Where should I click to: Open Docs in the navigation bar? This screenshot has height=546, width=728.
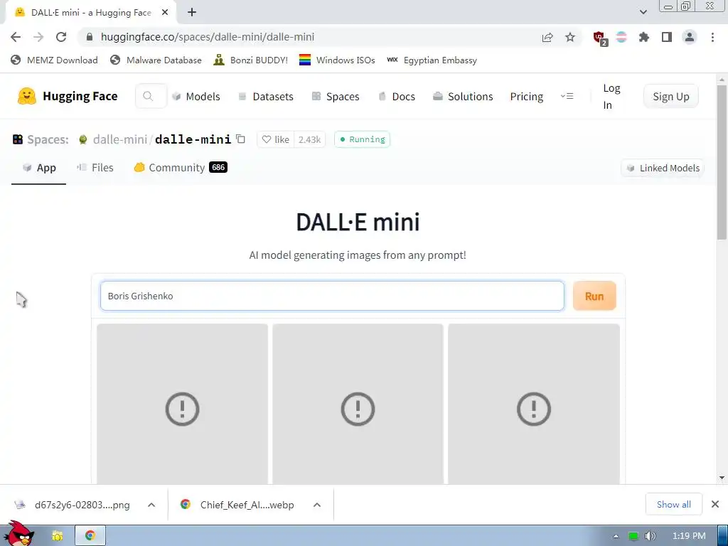point(397,97)
